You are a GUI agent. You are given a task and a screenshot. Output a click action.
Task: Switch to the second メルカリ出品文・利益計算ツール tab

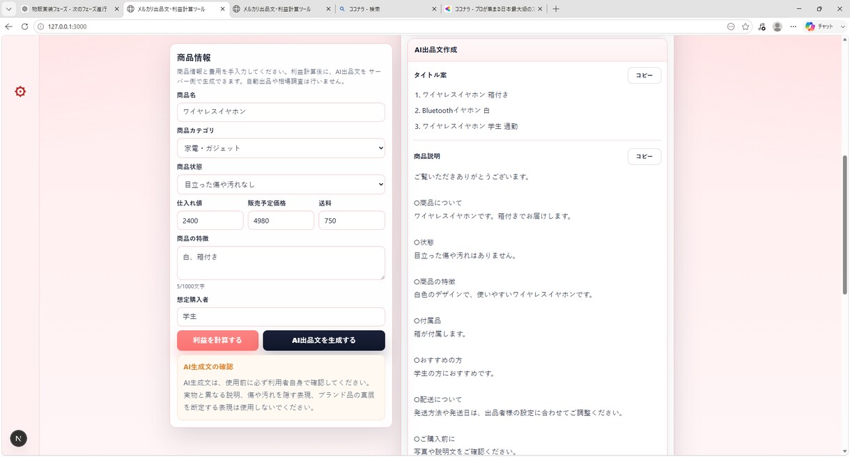pos(281,9)
